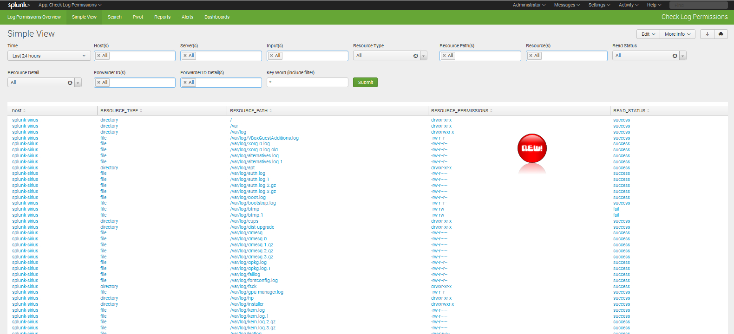Click the Resource Path(s) input field

[x=480, y=56]
